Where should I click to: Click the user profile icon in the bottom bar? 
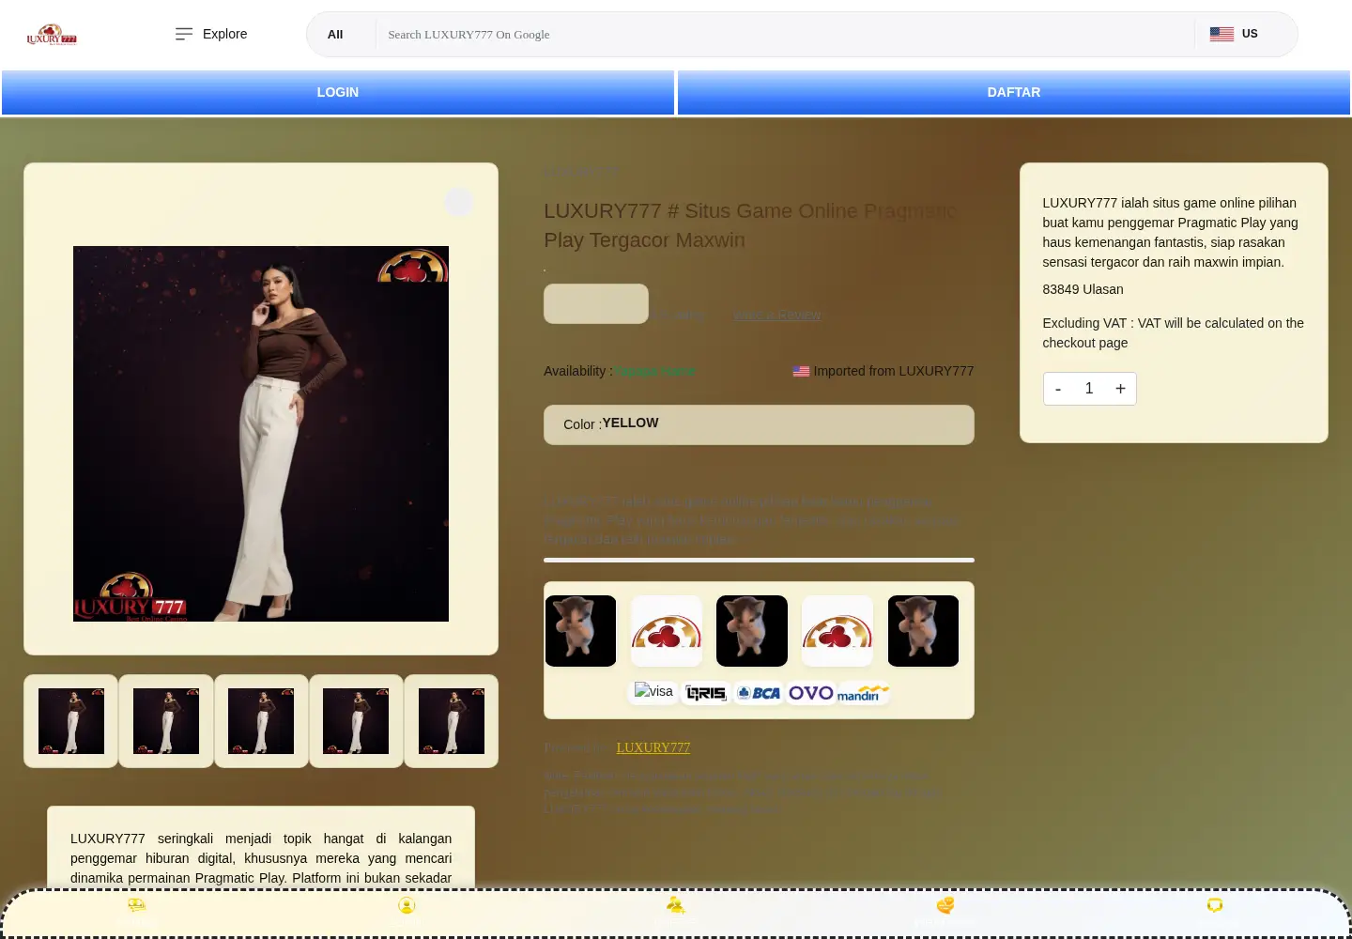[407, 905]
